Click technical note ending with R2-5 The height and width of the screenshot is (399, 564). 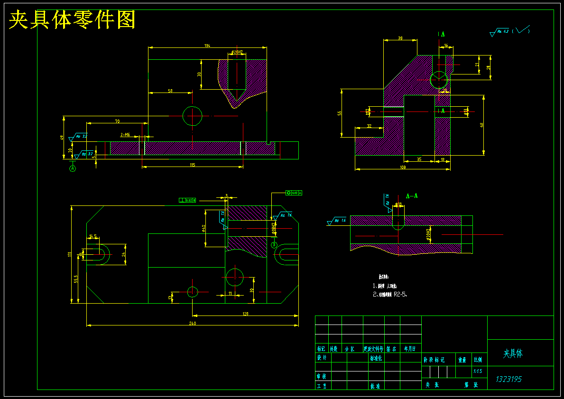point(390,294)
